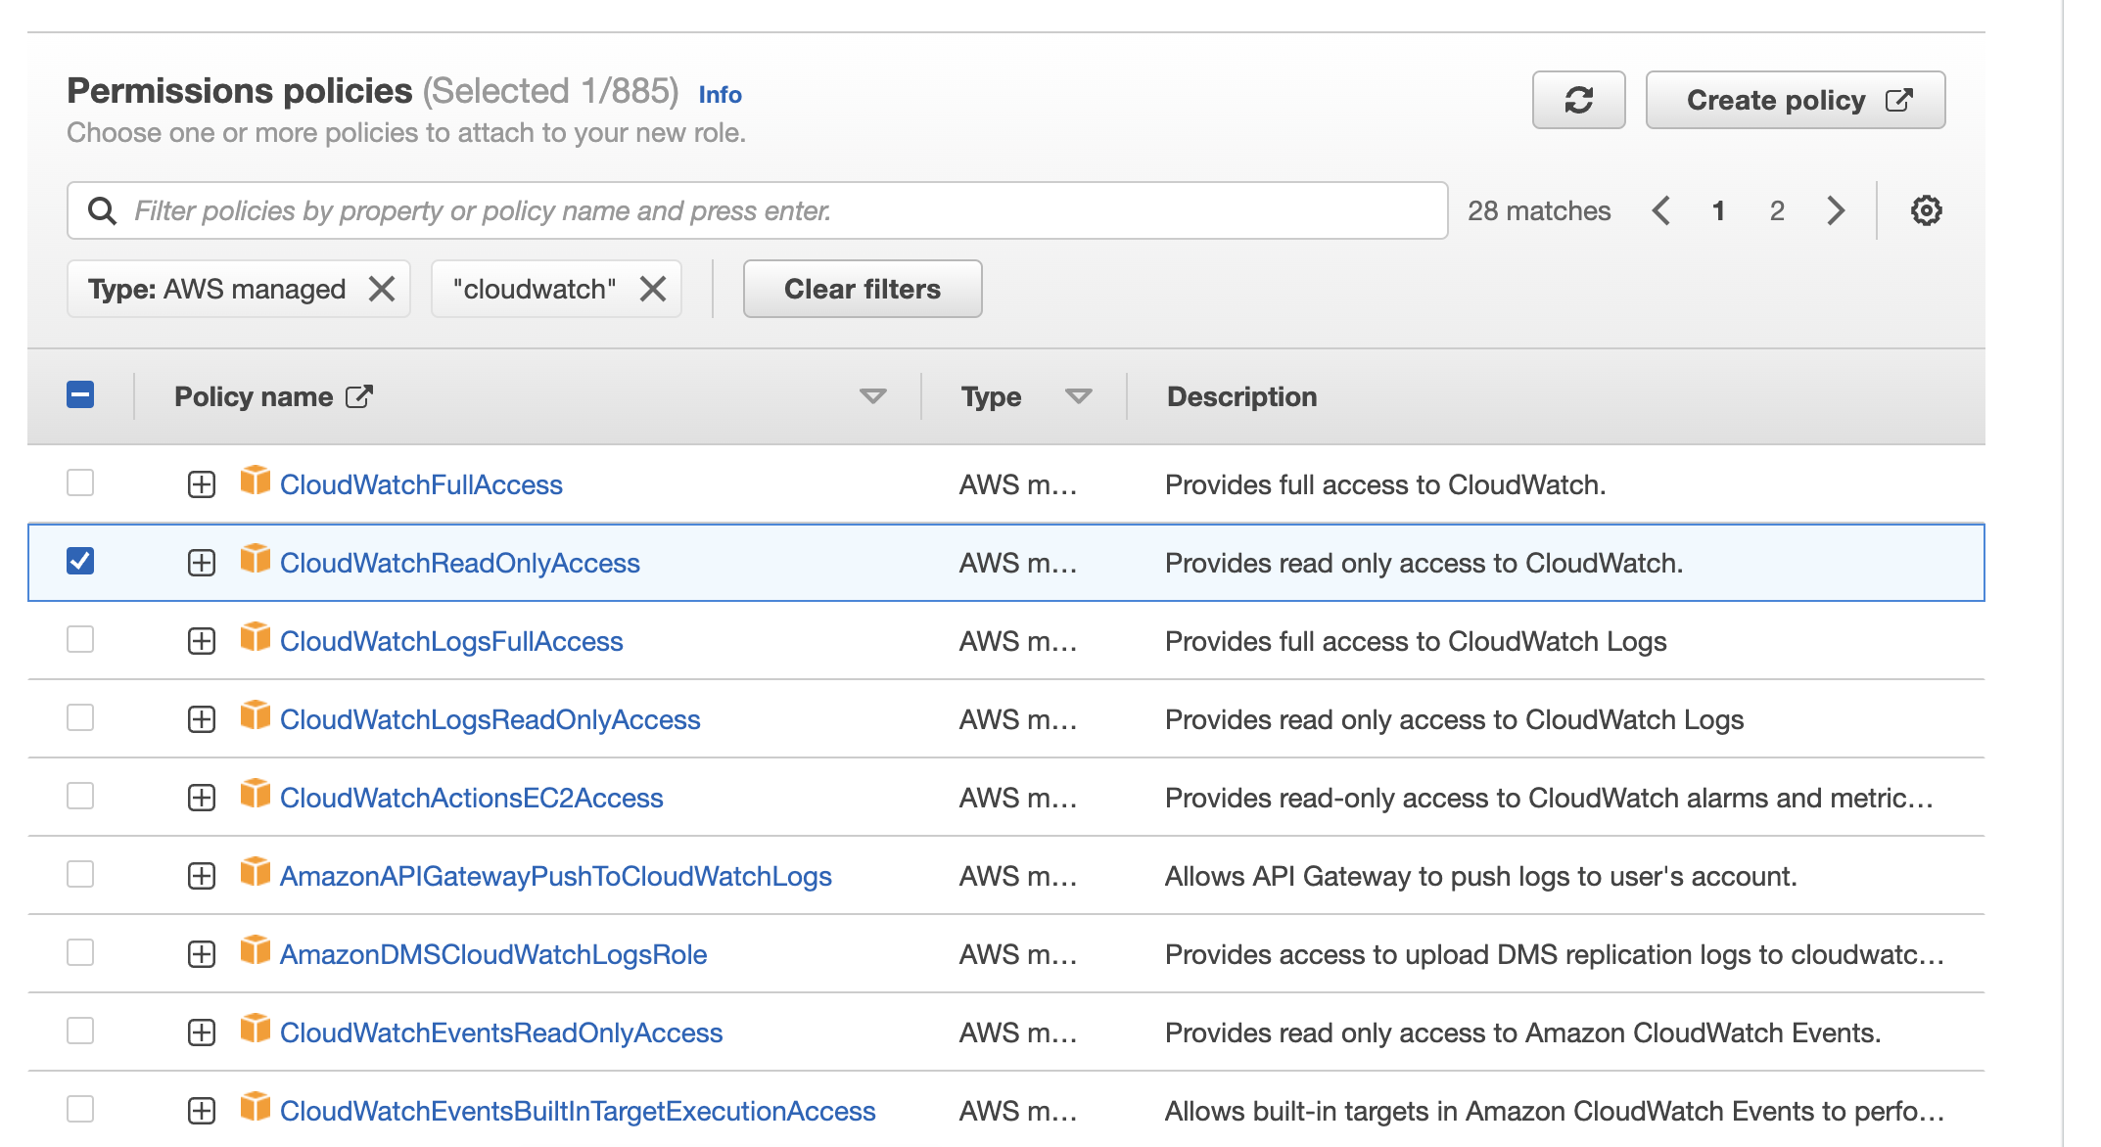Remove the Type AWS managed filter
Image resolution: width=2101 pixels, height=1147 pixels.
382,289
